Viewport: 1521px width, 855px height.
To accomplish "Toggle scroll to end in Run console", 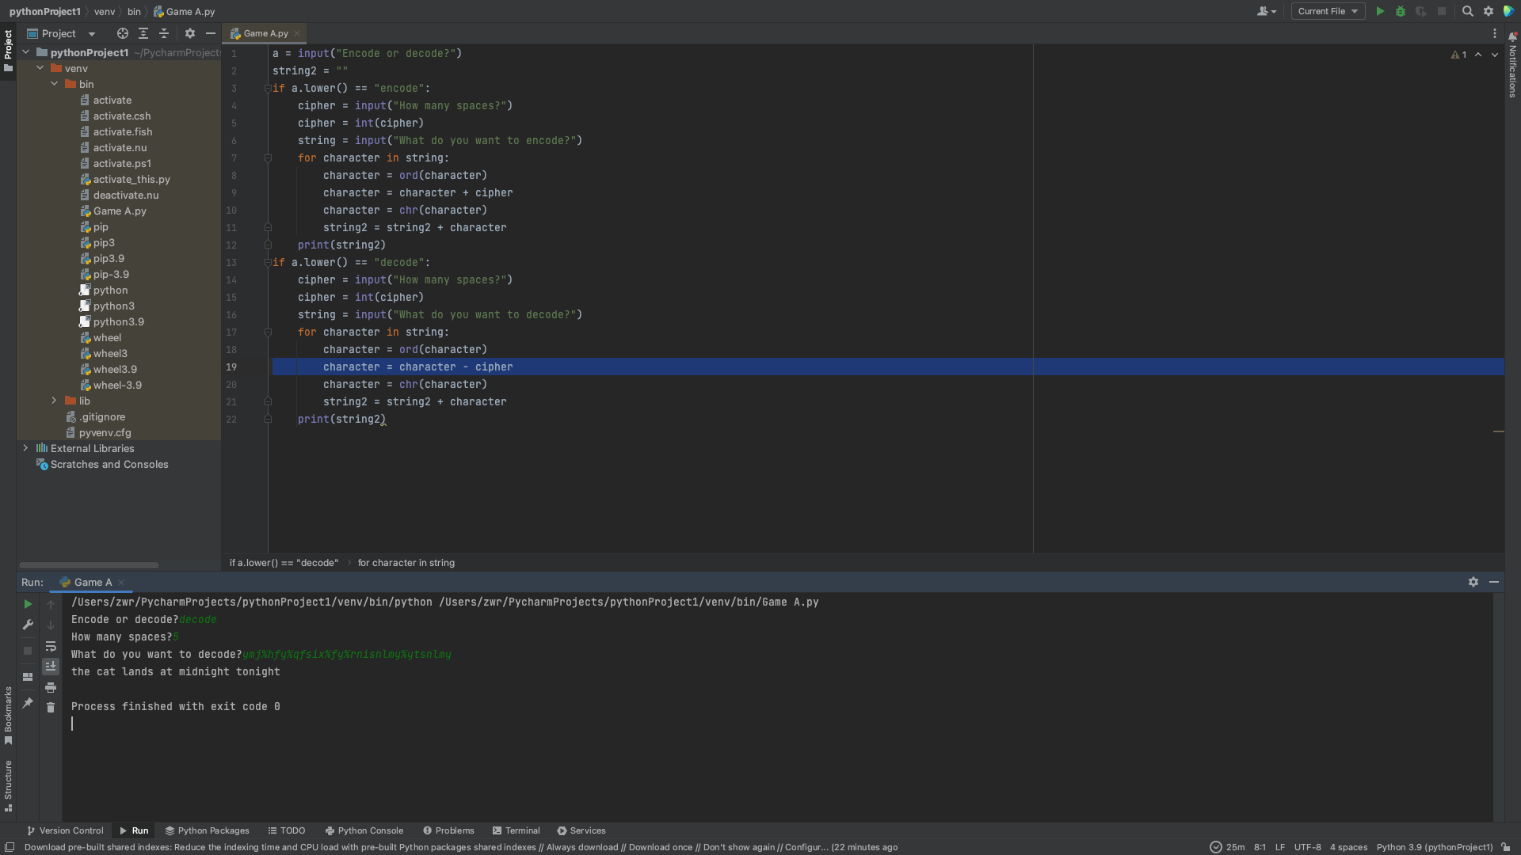I will pyautogui.click(x=51, y=667).
